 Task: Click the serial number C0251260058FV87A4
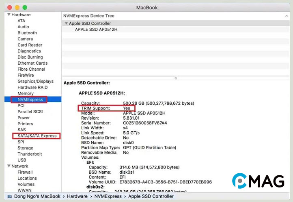pyautogui.click(x=145, y=123)
